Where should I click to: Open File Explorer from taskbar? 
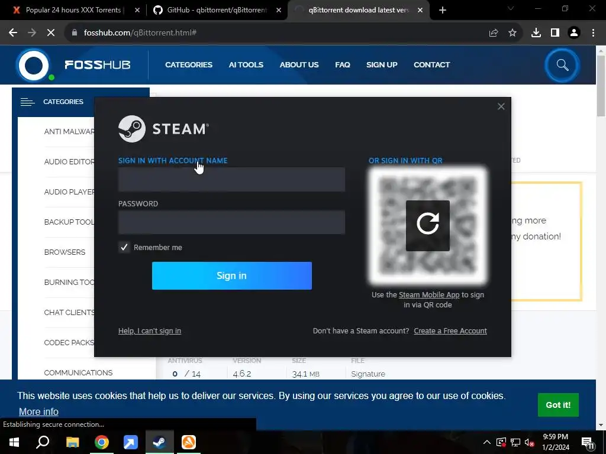point(72,442)
